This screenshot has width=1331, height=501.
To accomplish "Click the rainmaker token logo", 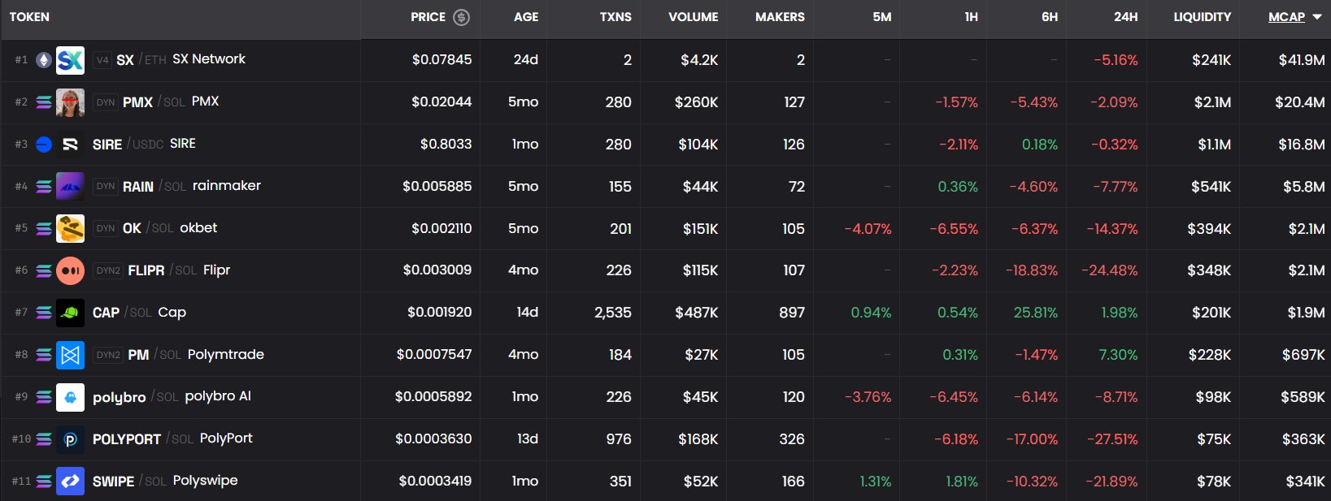I will point(70,187).
